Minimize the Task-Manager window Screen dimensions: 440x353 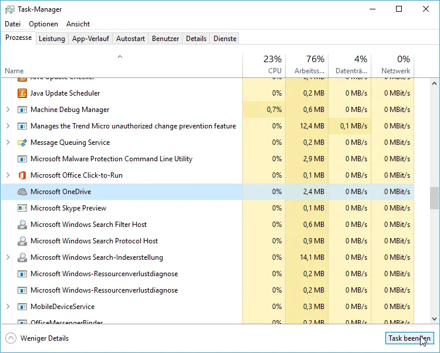click(x=373, y=9)
